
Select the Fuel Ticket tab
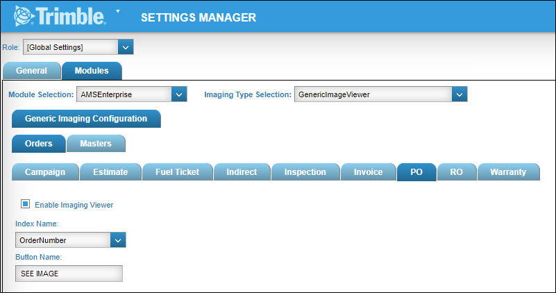(176, 172)
